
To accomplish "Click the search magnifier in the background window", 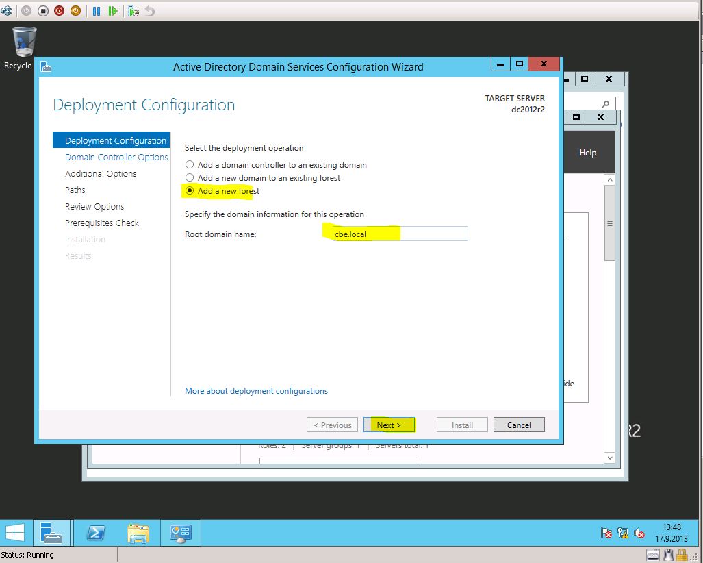I will 606,104.
